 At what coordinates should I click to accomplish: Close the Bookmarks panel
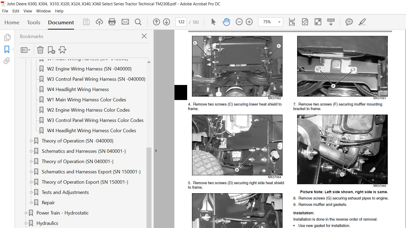[144, 36]
